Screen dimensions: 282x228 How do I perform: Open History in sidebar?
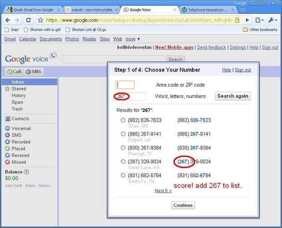pos(19,96)
